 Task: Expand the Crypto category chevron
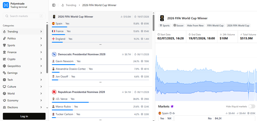pyautogui.click(x=41, y=59)
